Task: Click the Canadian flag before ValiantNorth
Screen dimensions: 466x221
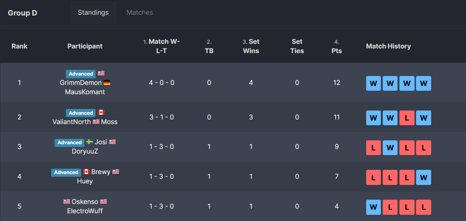Action: pos(101,112)
